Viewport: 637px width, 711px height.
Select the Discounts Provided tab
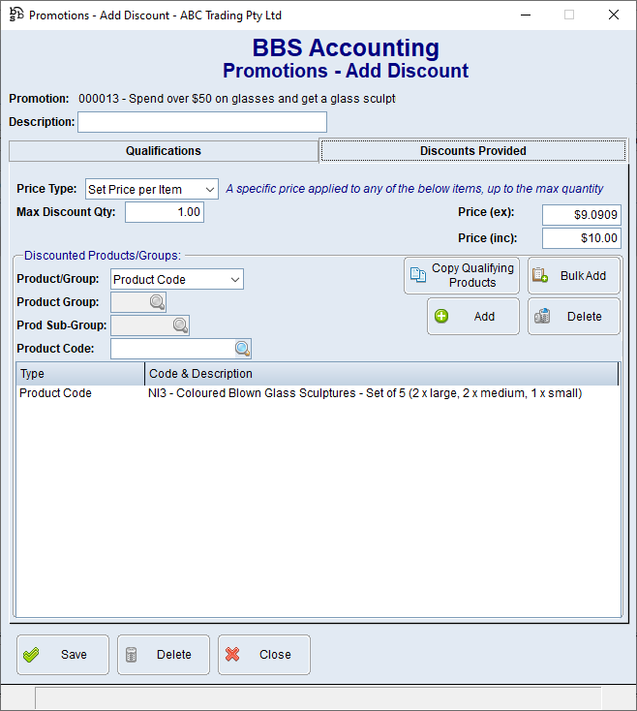(472, 151)
